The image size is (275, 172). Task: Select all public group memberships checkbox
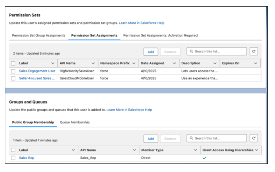click(13, 150)
